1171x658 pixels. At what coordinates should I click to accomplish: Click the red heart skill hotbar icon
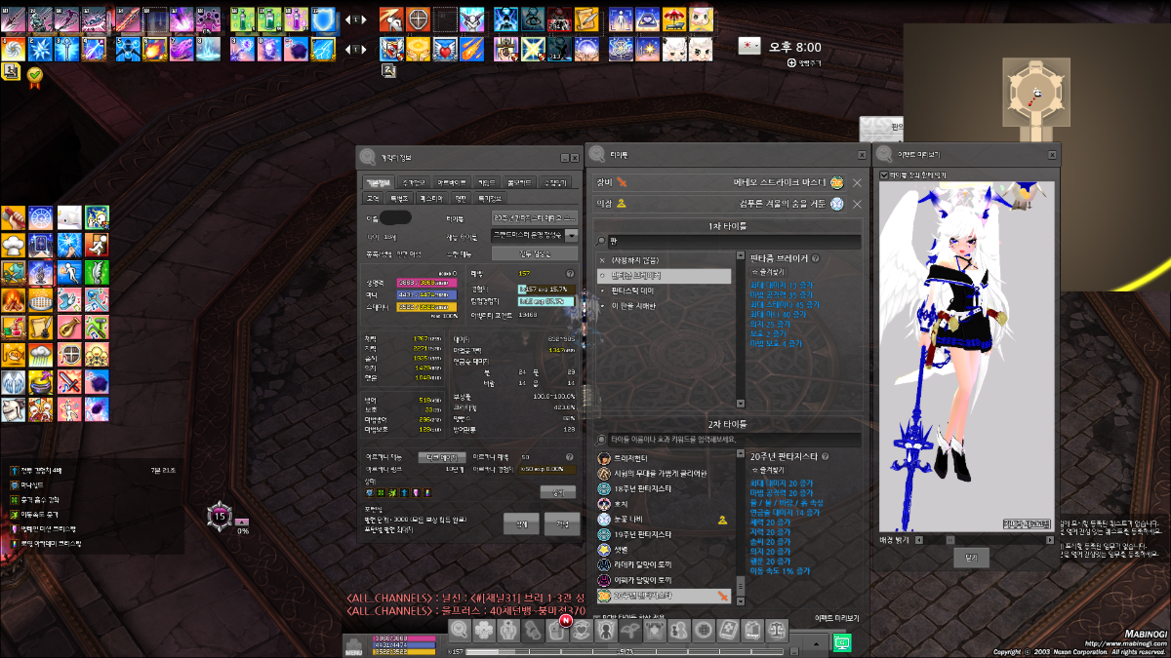[x=444, y=48]
